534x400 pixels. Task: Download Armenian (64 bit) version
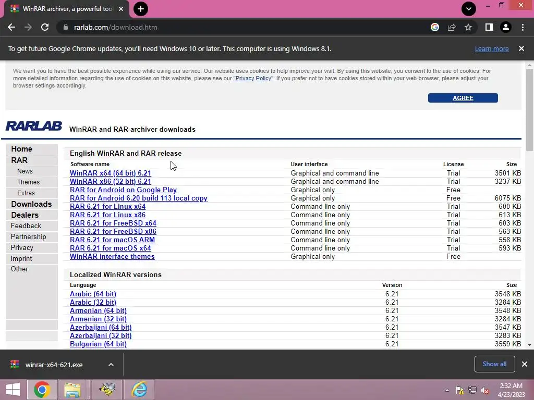coord(98,310)
